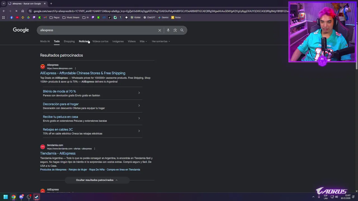Viewport: 358px width, 201px height.
Task: Open Google Lens image search icon
Action: [x=175, y=30]
